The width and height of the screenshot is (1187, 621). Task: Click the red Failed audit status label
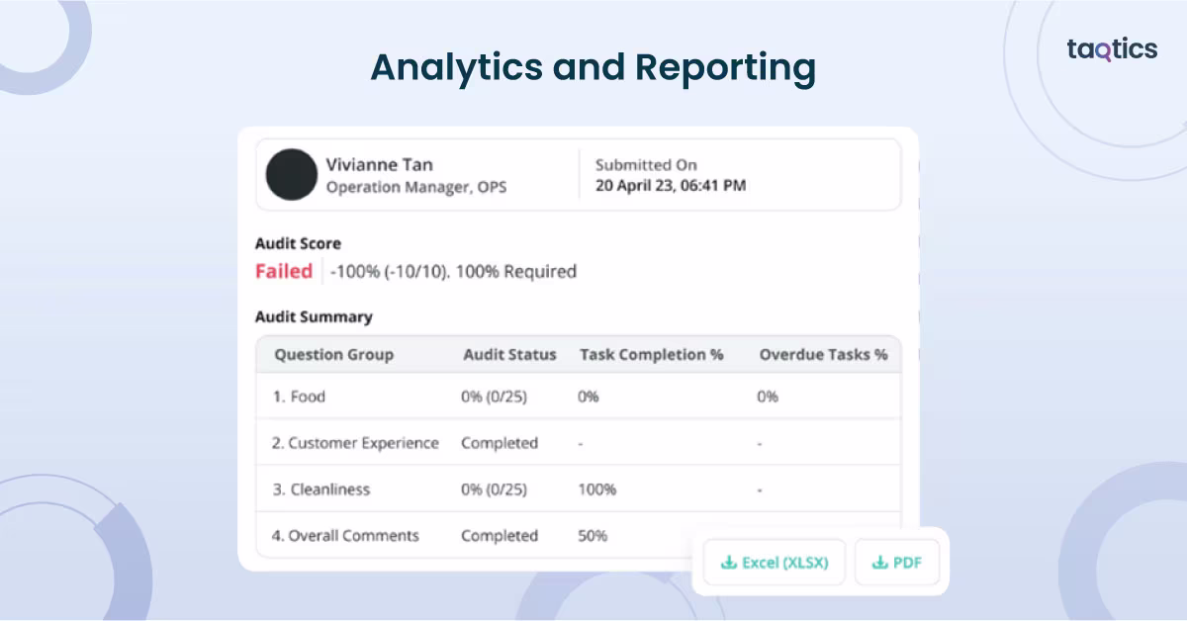[x=284, y=271]
